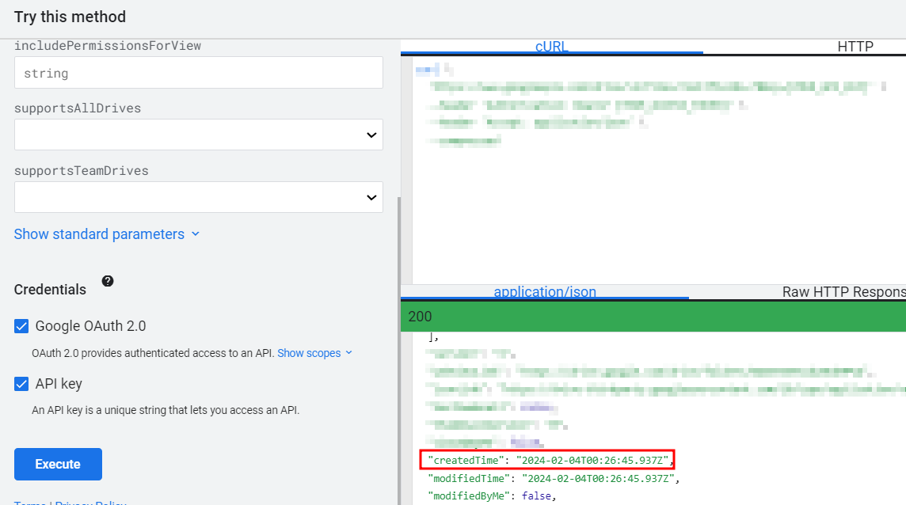Open the supportsTeamDrives dropdown
The height and width of the screenshot is (505, 906).
tap(198, 197)
